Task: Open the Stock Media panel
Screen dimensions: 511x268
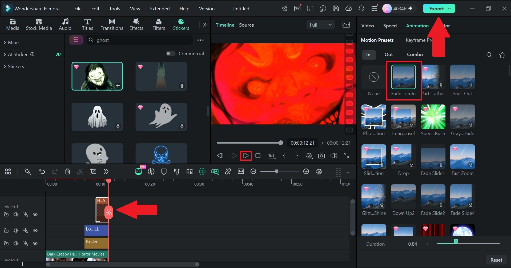Action: 39,24
